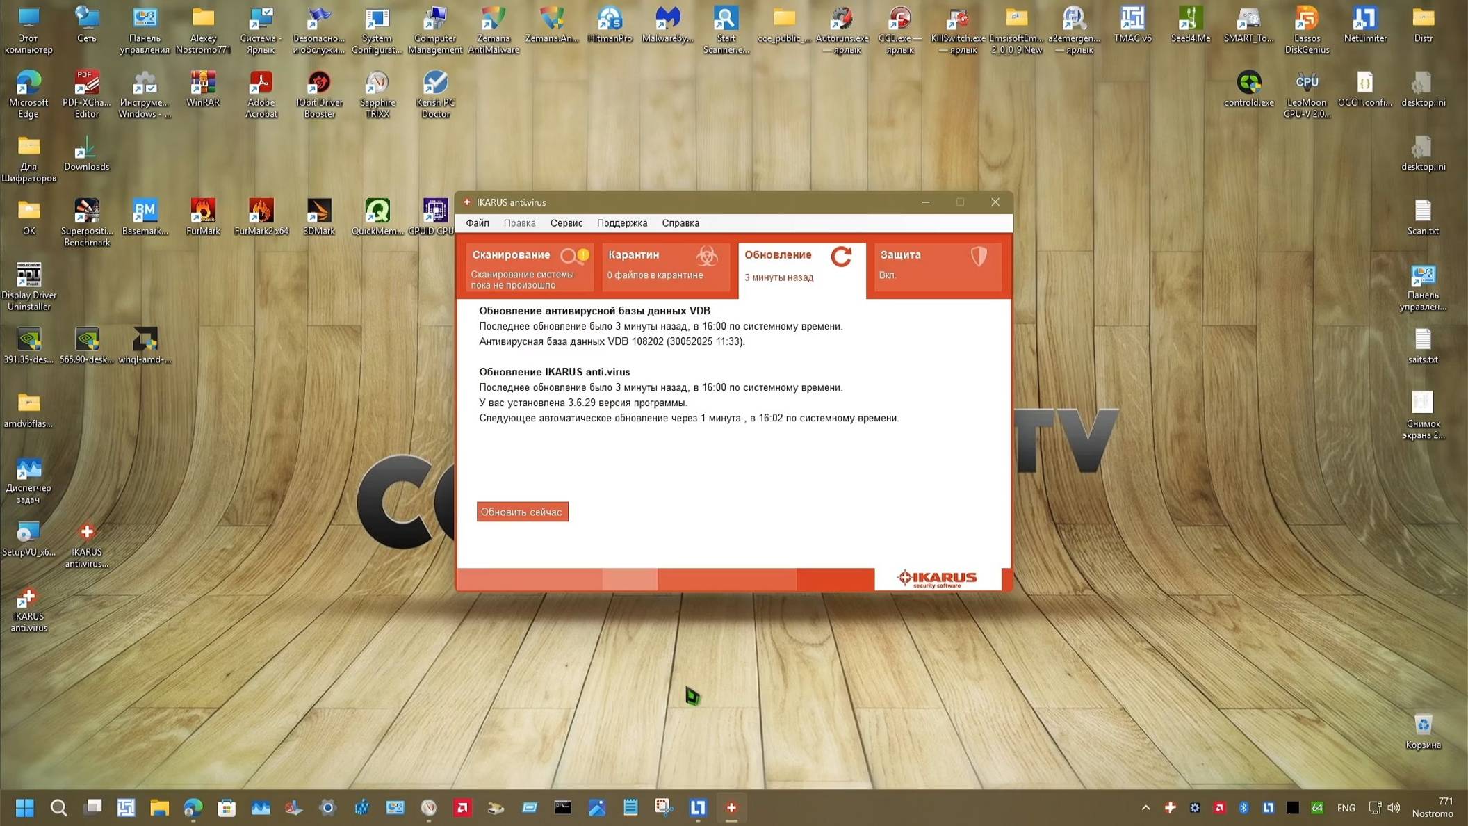Image resolution: width=1468 pixels, height=826 pixels.
Task: Click the magnifier icon on Сканирование tile
Action: point(571,257)
